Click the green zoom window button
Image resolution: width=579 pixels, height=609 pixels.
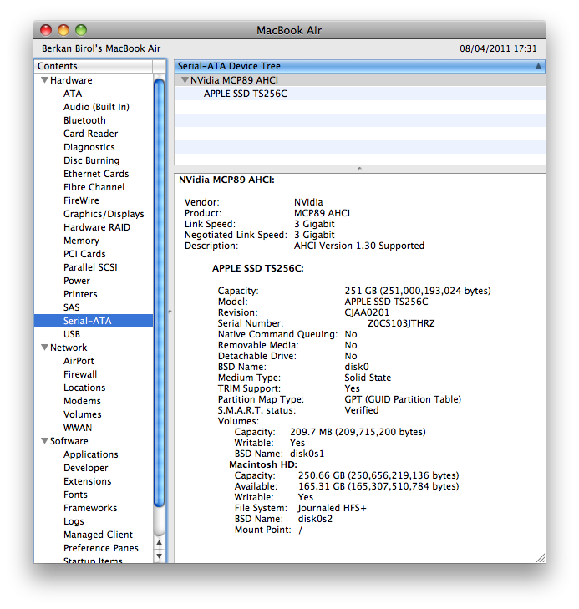tap(81, 30)
